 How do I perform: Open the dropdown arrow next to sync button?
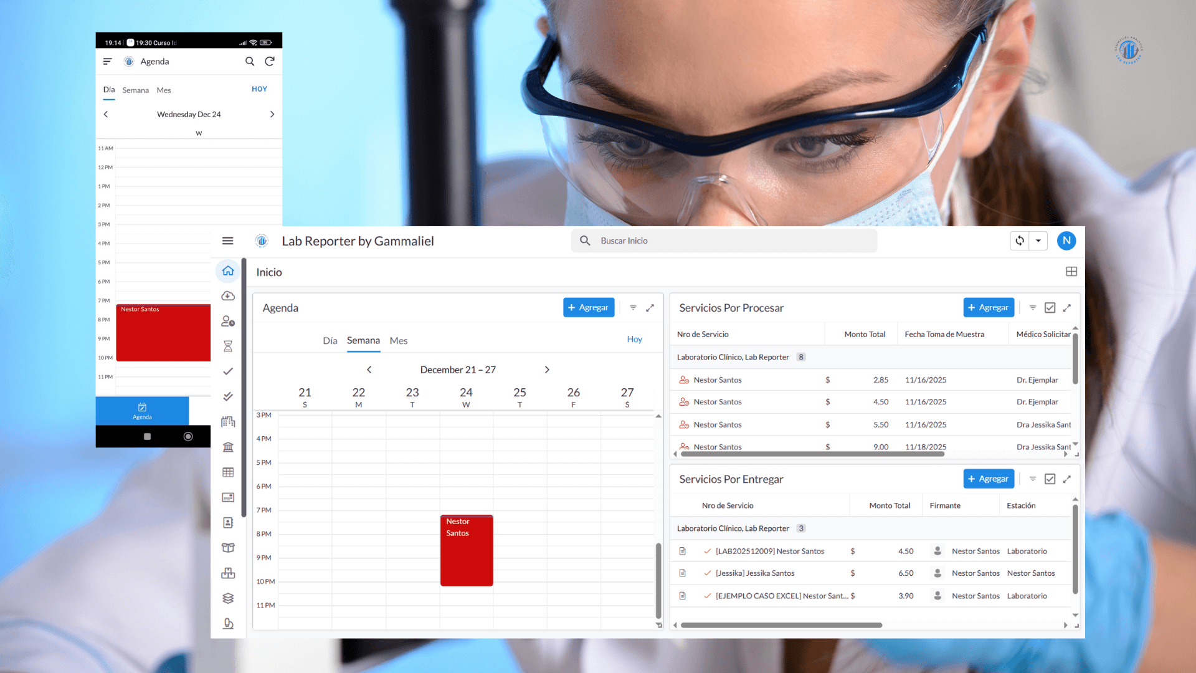point(1038,241)
